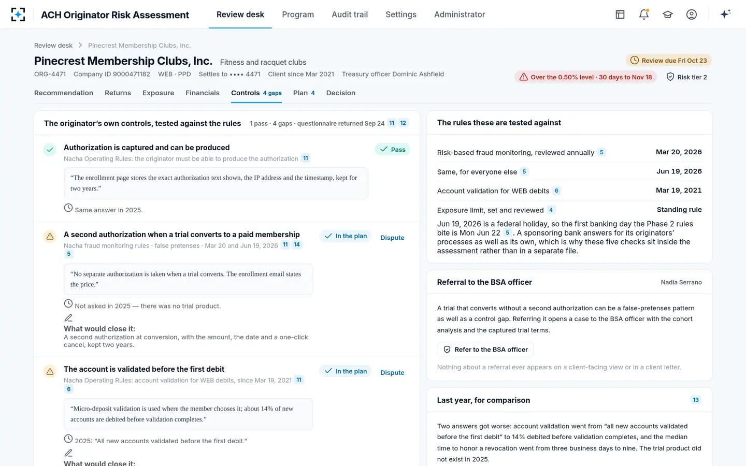
Task: Click the clock icon beside 'Not asked in 2025'
Action: click(x=68, y=303)
